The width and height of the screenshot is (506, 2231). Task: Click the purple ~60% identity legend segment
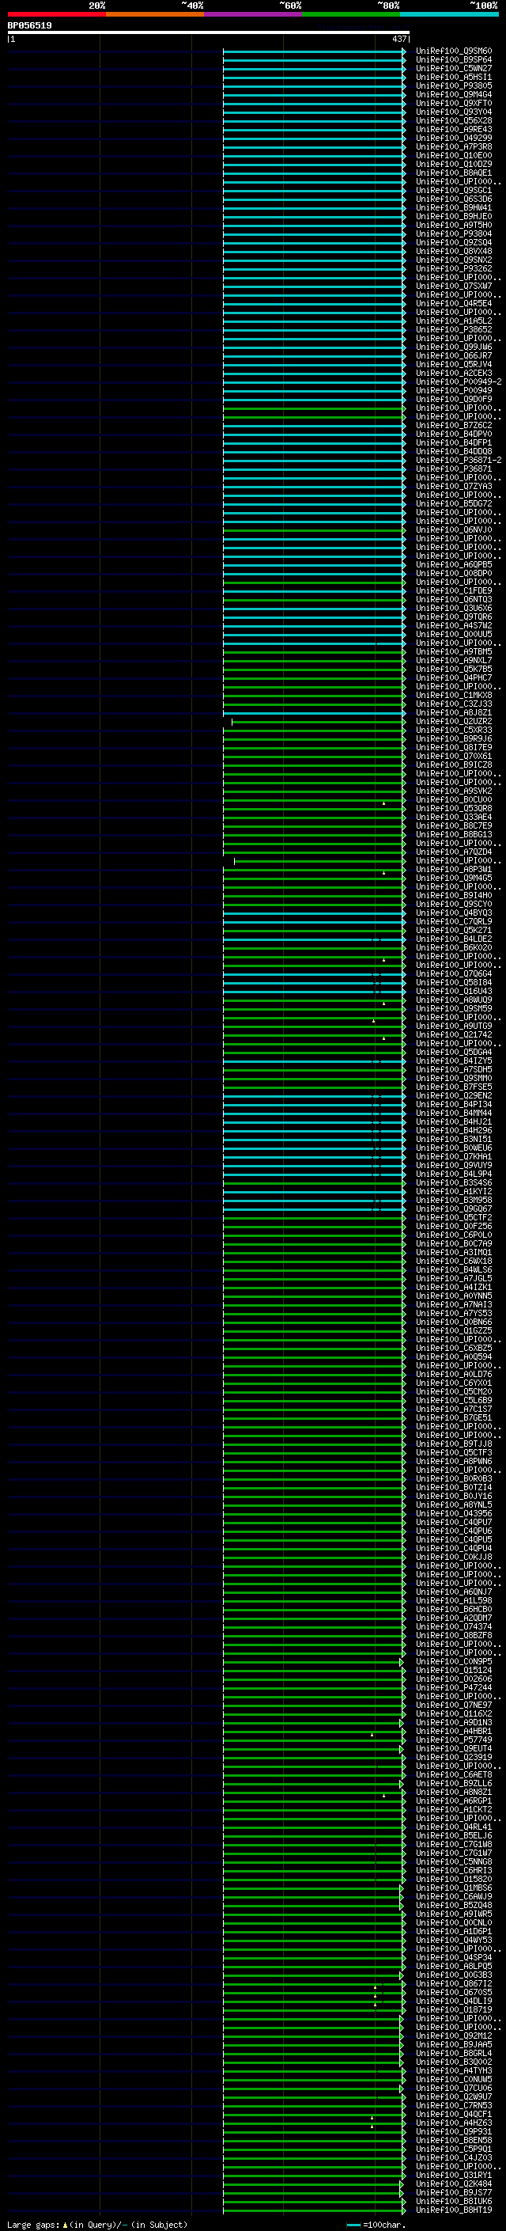point(252,14)
